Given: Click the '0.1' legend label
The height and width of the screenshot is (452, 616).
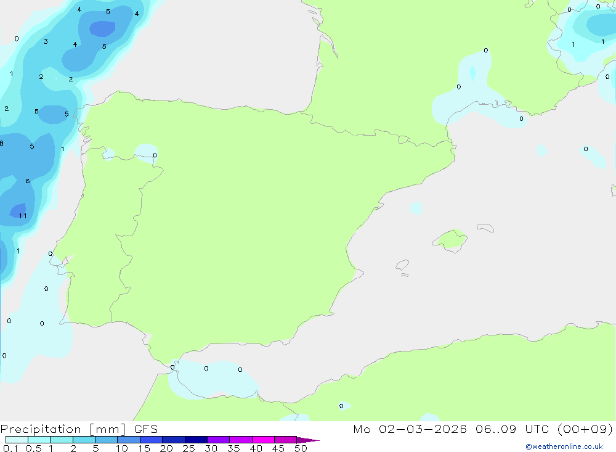Looking at the screenshot, I should click(x=10, y=448).
